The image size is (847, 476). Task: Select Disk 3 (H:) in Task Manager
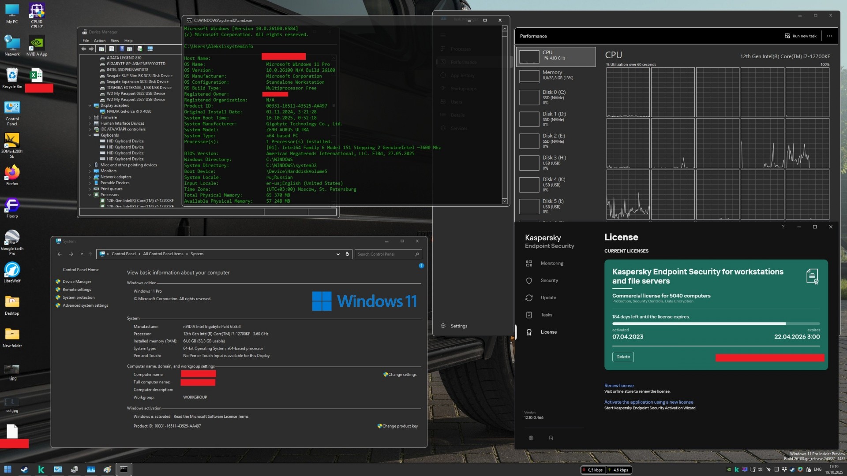(x=556, y=163)
